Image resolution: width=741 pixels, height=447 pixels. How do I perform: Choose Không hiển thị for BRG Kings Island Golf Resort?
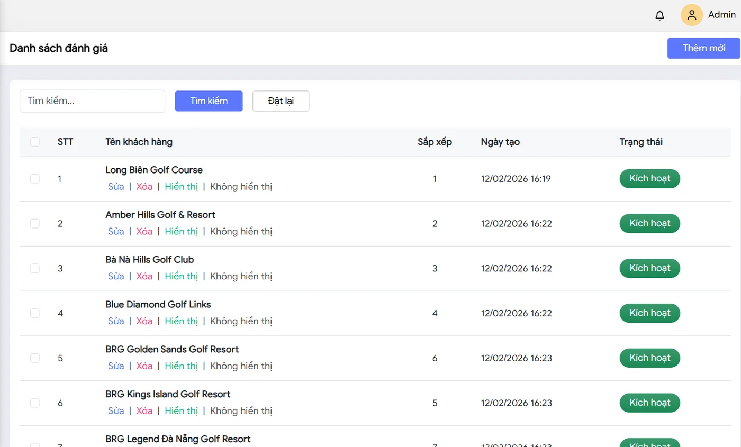241,411
